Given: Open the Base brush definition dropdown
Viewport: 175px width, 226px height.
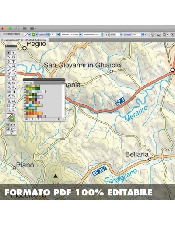Looking at the screenshot, I should (102, 35).
